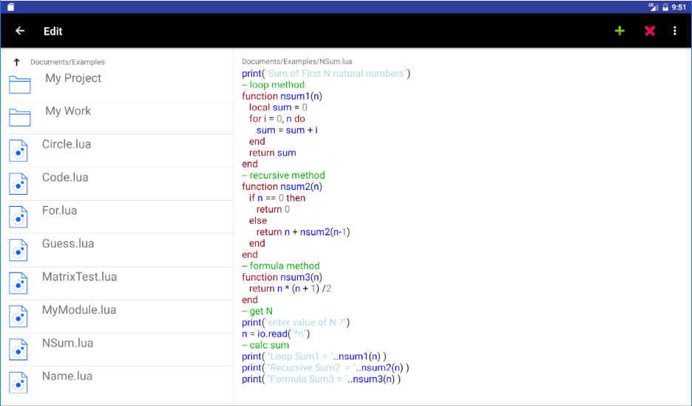Place cursor on '-- loop method' comment

tap(274, 85)
